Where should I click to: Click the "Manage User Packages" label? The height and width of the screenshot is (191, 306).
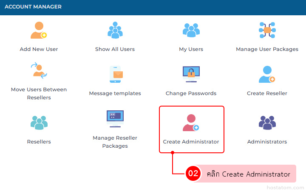[267, 49]
